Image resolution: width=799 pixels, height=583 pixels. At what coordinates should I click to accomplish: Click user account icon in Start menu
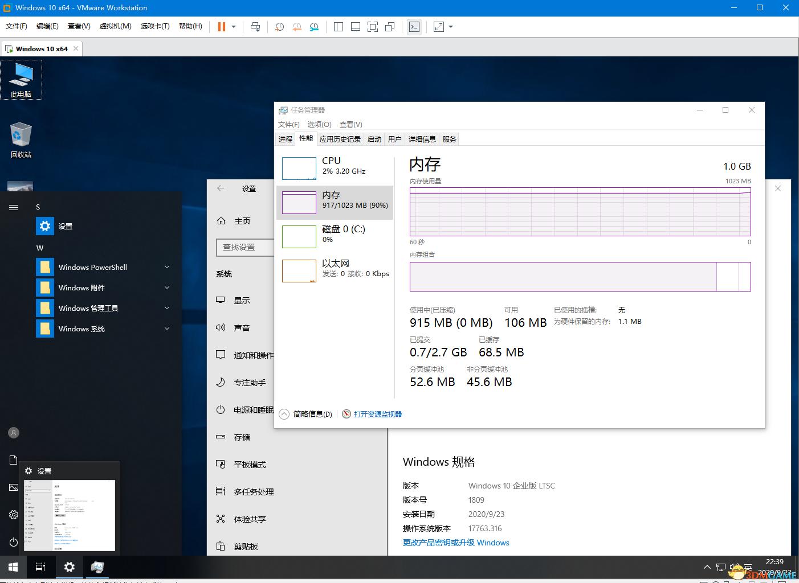point(14,433)
